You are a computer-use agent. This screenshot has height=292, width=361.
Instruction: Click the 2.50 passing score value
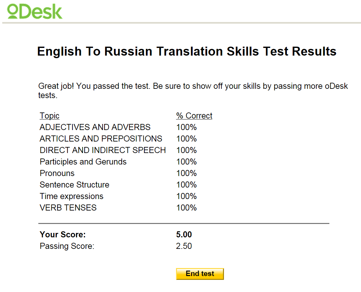coord(184,246)
